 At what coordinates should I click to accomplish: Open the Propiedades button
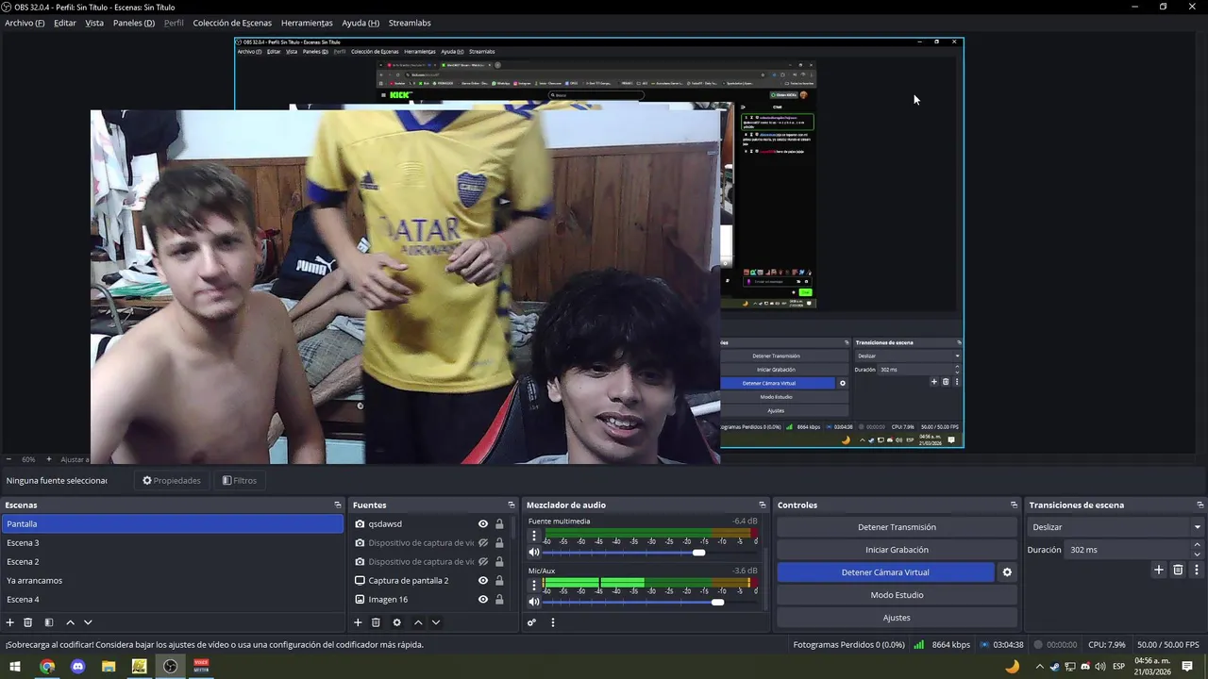(x=172, y=481)
